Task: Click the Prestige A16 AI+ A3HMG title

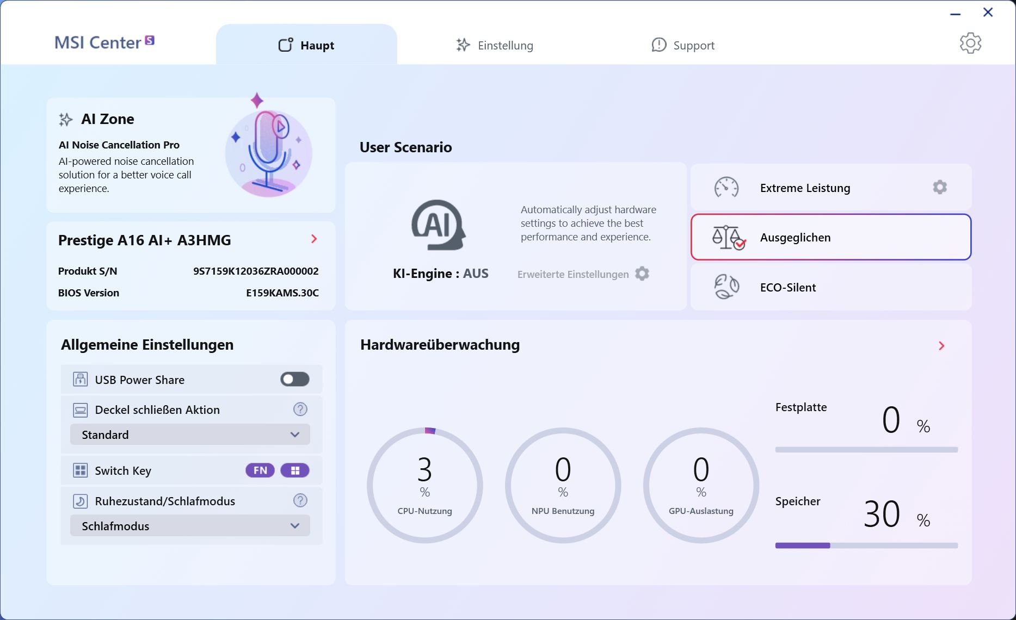Action: (x=145, y=240)
